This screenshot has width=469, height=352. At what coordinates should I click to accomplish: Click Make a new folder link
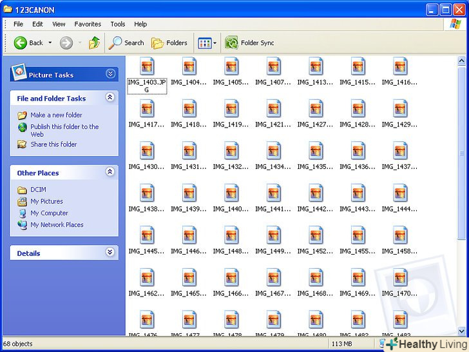[56, 115]
